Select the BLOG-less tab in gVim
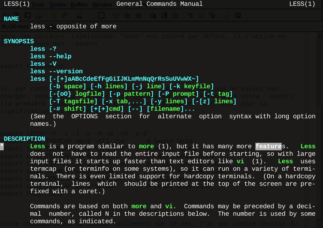 pyautogui.click(x=19, y=27)
